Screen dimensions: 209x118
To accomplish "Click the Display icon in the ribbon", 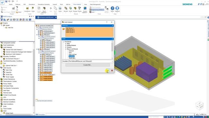I will pos(75,8).
